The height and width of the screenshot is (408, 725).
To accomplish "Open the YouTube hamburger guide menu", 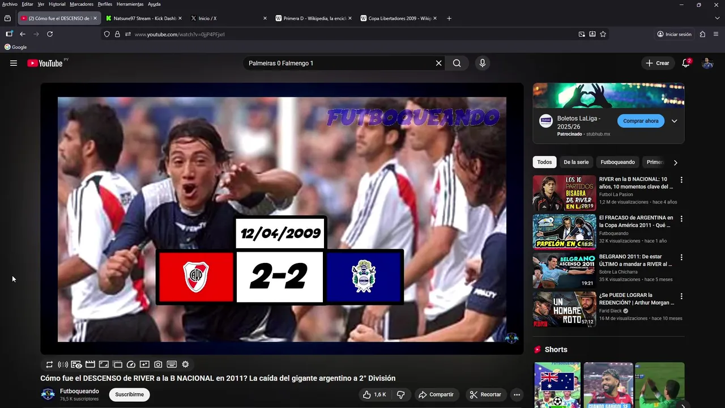I will [14, 63].
